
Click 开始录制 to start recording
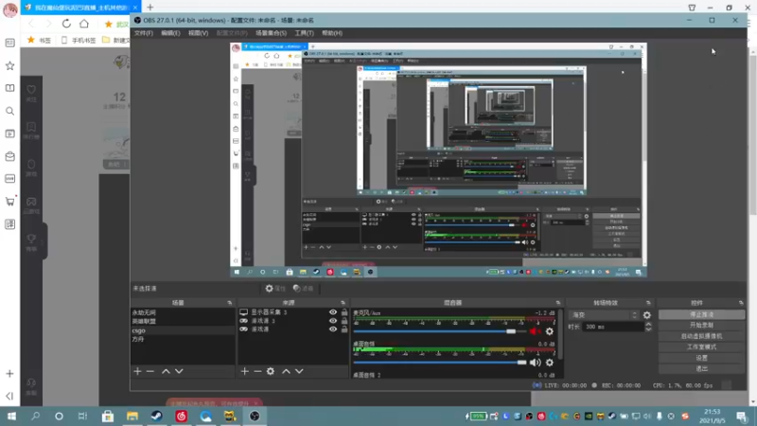[701, 325]
